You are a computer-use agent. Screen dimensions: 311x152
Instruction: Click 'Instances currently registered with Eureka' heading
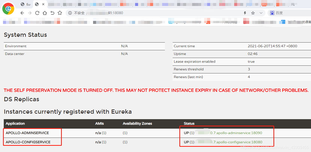click(68, 112)
